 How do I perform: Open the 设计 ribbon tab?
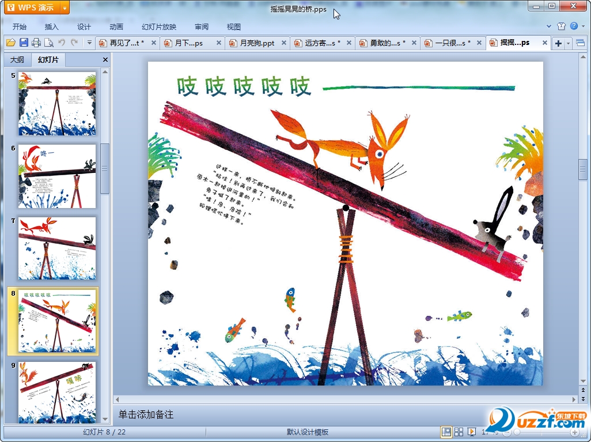[84, 27]
